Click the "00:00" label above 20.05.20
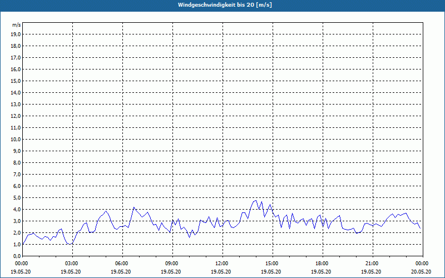Screen dimensions: 445x278 click(423, 264)
